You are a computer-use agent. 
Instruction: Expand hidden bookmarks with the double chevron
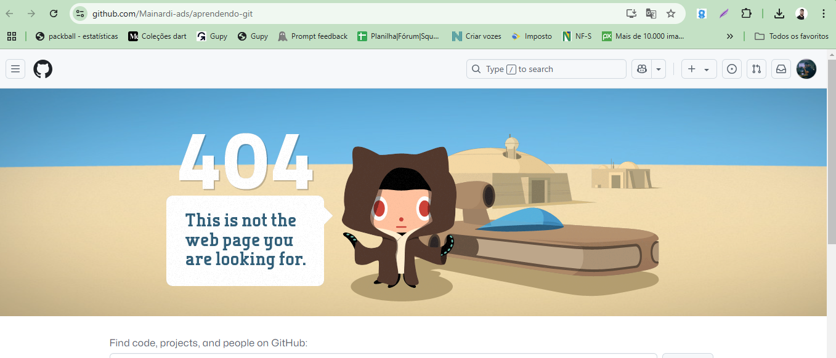pyautogui.click(x=730, y=36)
